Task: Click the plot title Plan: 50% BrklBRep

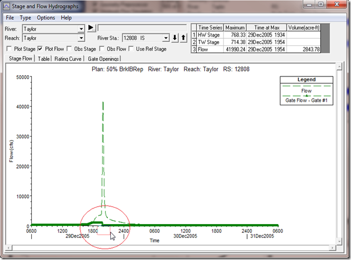Action: tap(117, 69)
